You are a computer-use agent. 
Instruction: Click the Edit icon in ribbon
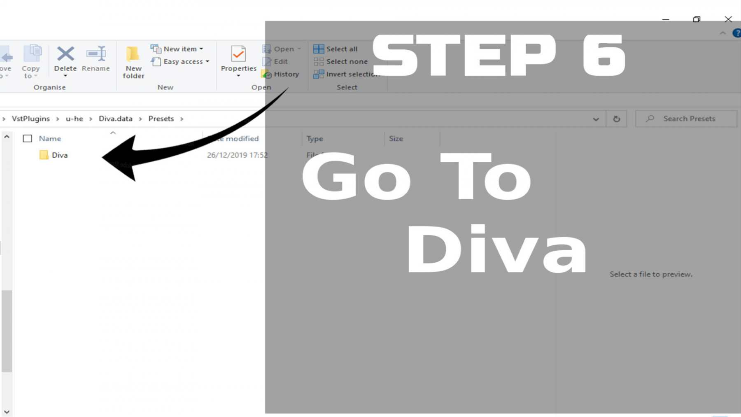coord(267,61)
